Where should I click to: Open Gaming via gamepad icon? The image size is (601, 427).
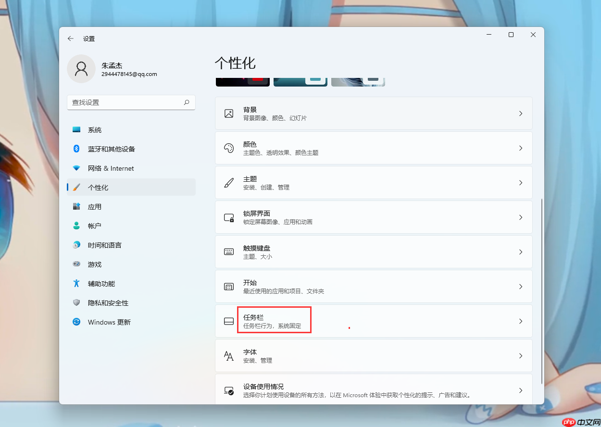click(x=76, y=264)
